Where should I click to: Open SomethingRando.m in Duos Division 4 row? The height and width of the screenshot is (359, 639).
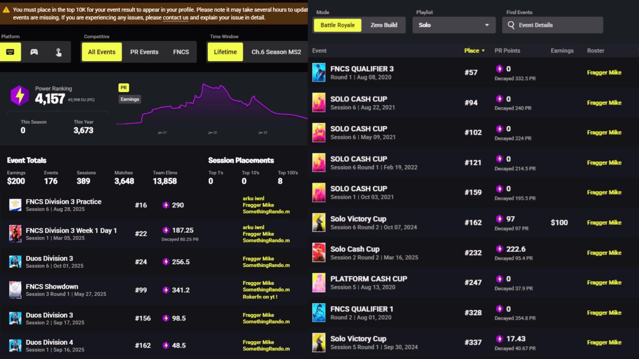click(266, 349)
